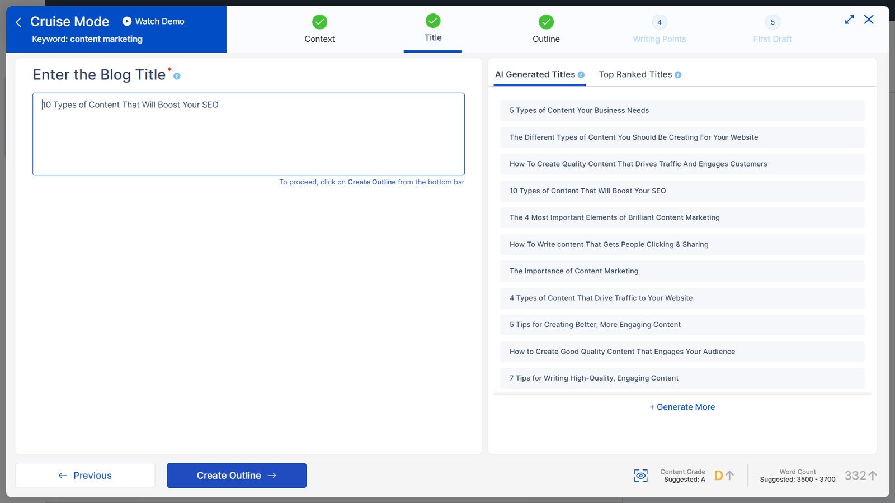Click info icon next to Blog Title heading
This screenshot has width=895, height=503.
point(177,76)
